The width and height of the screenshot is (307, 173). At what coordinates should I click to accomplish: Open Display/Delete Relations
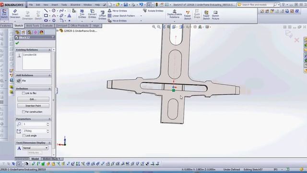pyautogui.click(x=174, y=14)
